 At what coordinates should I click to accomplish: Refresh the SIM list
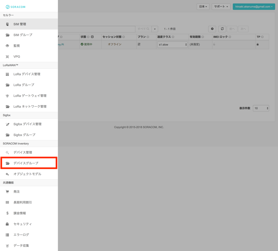coord(222,29)
